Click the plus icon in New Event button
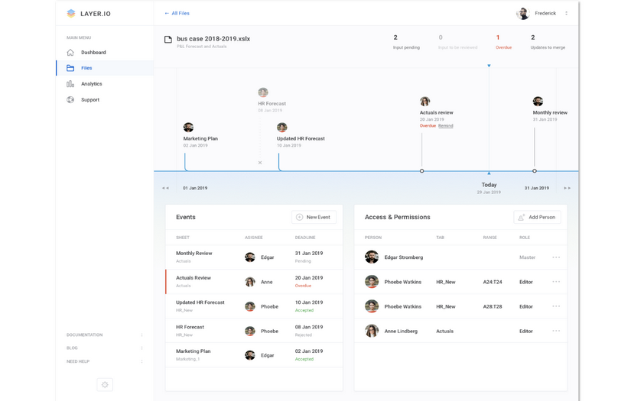Image resolution: width=631 pixels, height=401 pixels. pyautogui.click(x=299, y=217)
